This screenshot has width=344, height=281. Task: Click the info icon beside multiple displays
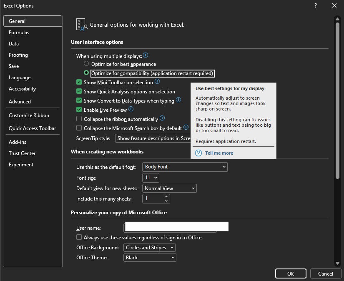tap(146, 55)
